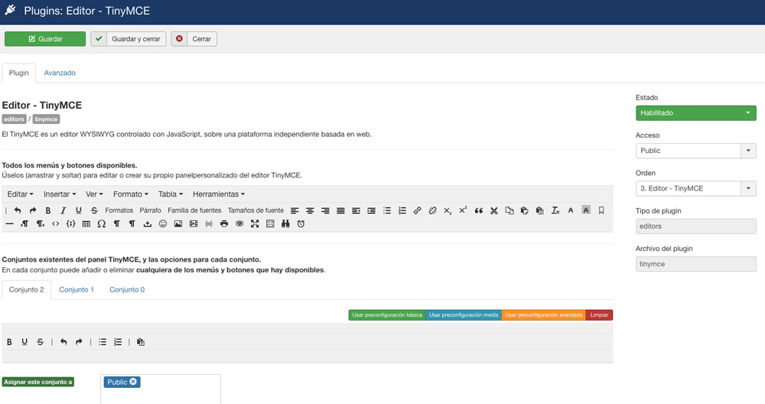
Task: Click numbered list icon in Conjunto 2 toolbar
Action: (118, 342)
